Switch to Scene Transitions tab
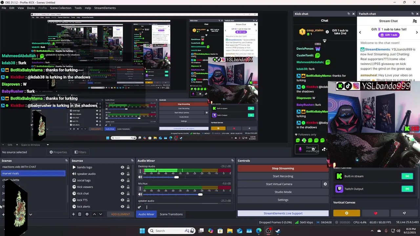The height and width of the screenshot is (236, 420). (x=171, y=214)
